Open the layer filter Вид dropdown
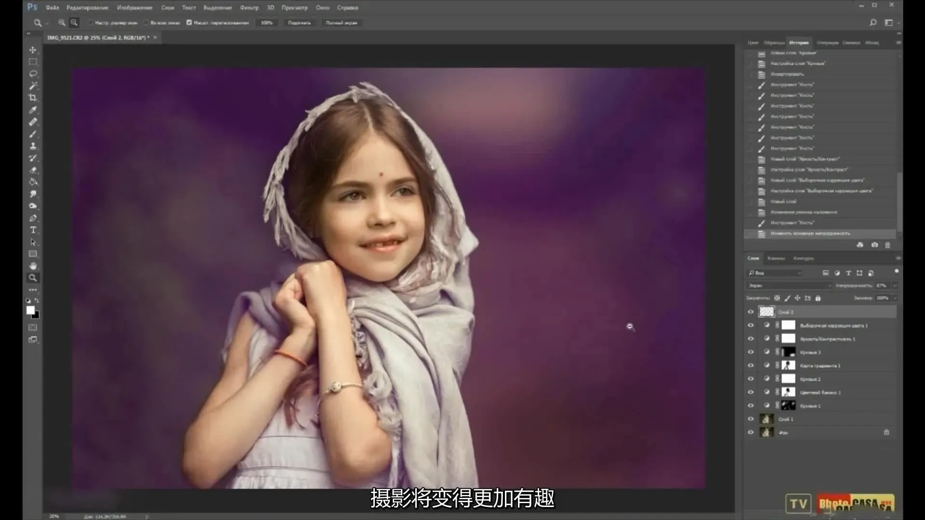This screenshot has height=520, width=925. click(x=775, y=273)
